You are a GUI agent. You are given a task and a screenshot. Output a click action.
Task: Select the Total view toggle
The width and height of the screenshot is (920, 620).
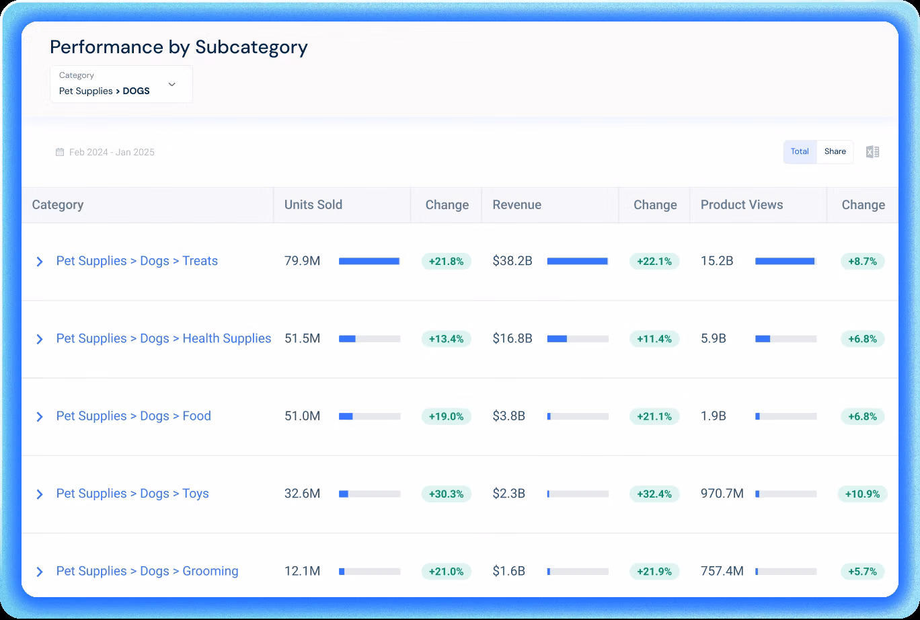pyautogui.click(x=800, y=152)
